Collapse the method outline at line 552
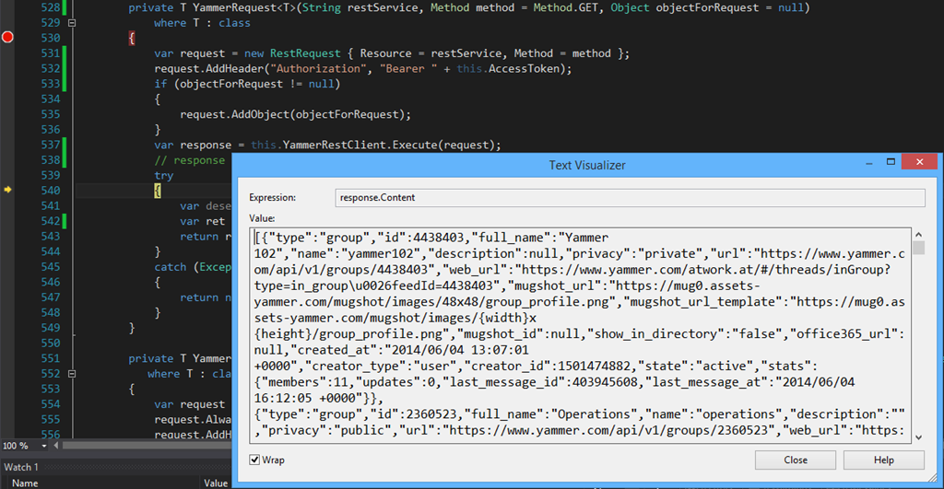 click(x=72, y=374)
